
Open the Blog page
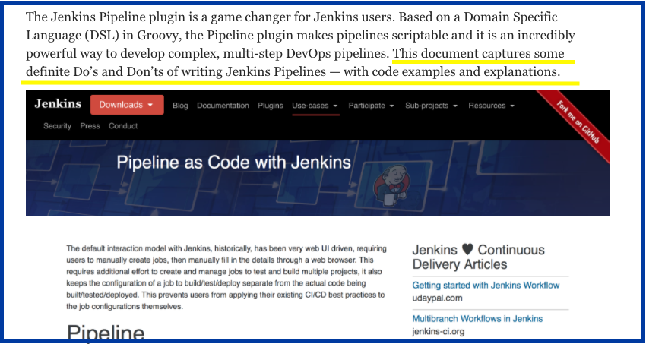[x=180, y=106]
